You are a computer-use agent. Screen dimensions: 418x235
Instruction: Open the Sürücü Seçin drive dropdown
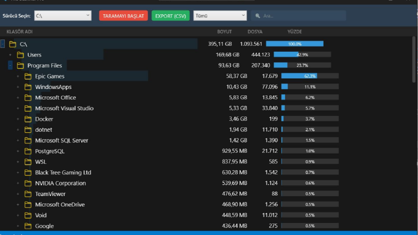pos(63,16)
